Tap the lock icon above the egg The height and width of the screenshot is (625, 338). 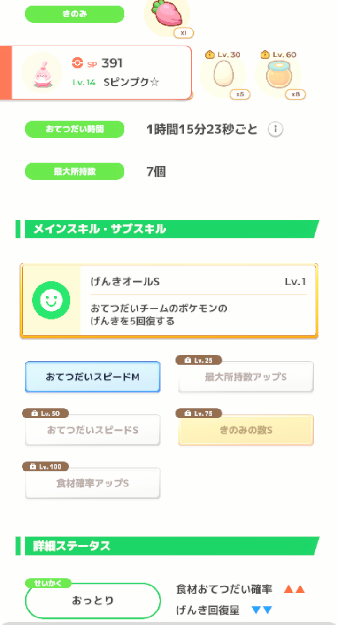[210, 54]
